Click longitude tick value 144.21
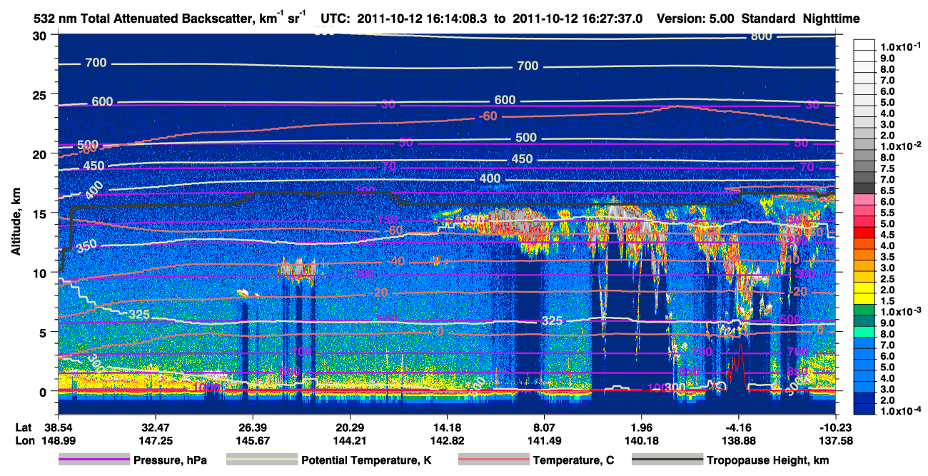Viewport: 928px width, 476px height. [x=349, y=441]
